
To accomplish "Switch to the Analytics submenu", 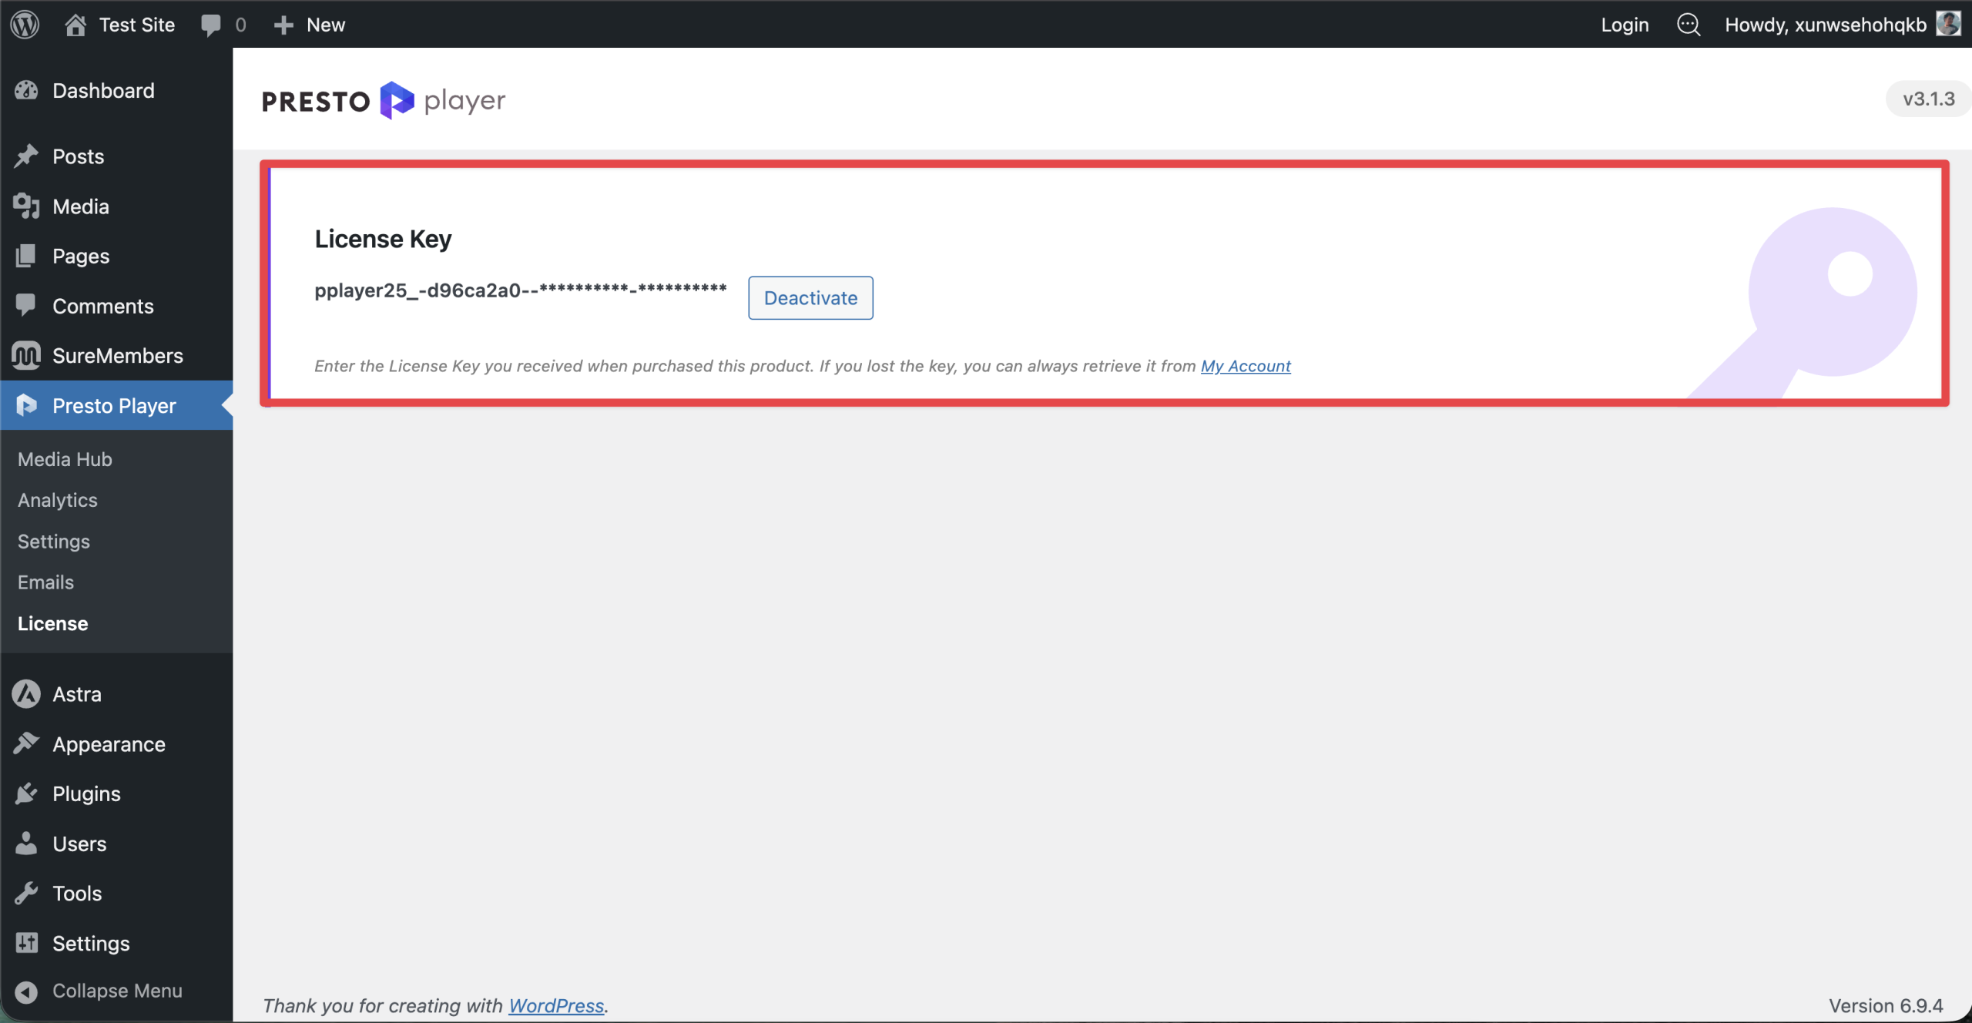I will pos(57,500).
